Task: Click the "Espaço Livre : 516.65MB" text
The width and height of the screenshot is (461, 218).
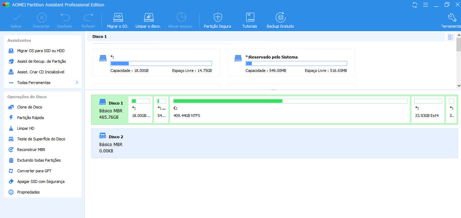Action: click(326, 71)
